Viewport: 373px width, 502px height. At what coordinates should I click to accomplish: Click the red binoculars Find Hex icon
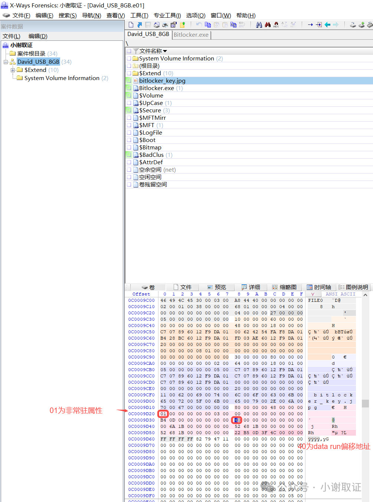[268, 25]
